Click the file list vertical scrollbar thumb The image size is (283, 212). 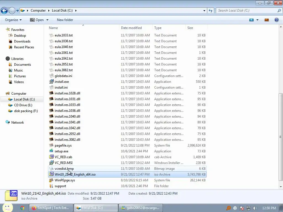click(281, 137)
